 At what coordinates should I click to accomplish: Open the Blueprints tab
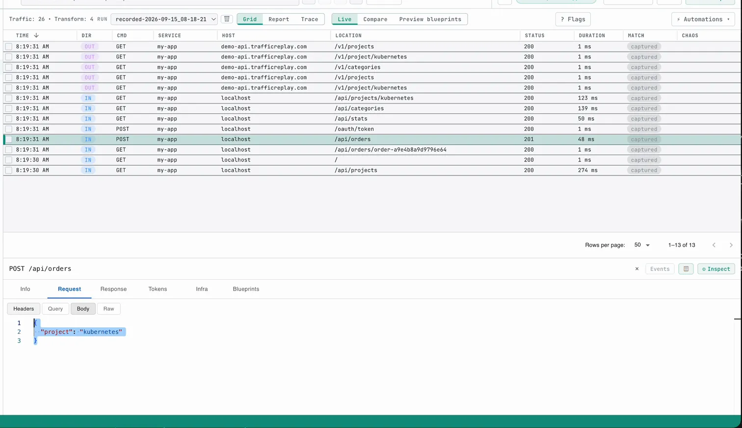(x=246, y=289)
